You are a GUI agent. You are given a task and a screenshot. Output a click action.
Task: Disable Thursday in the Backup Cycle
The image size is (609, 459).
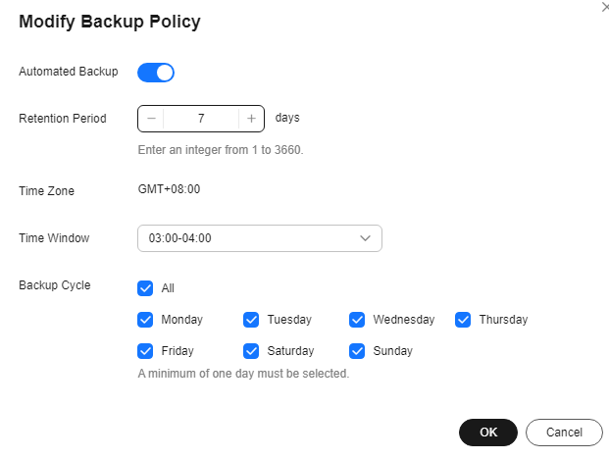[x=464, y=320]
